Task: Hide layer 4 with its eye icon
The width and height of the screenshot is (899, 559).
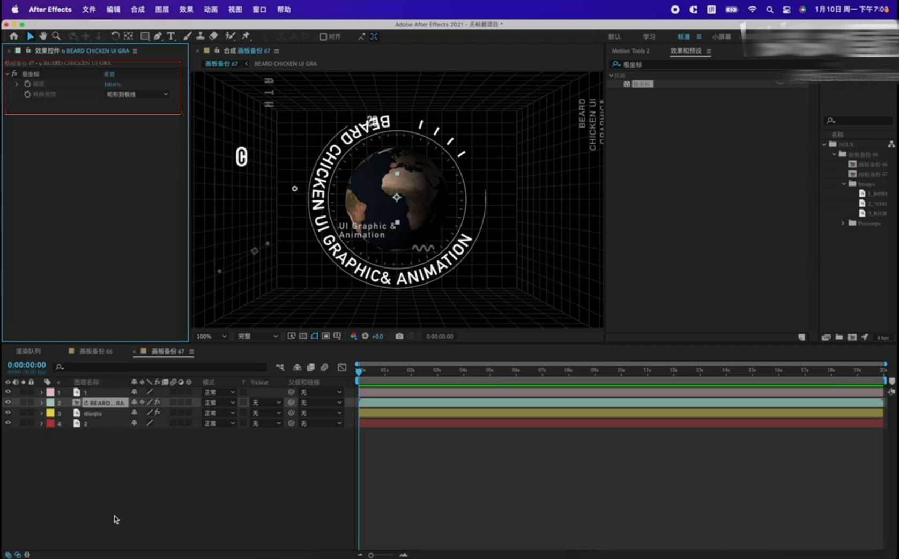Action: pos(8,423)
